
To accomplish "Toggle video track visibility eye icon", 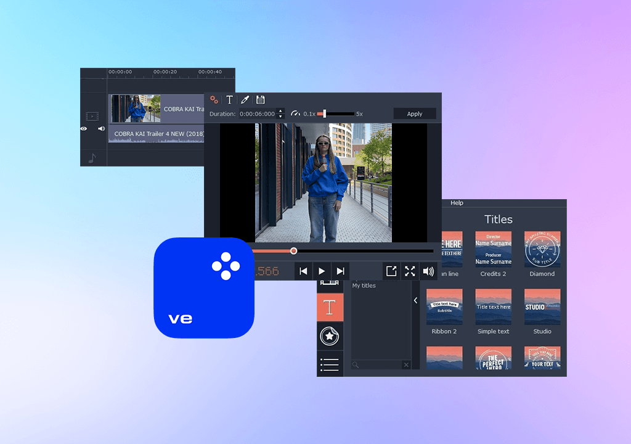I will point(84,129).
